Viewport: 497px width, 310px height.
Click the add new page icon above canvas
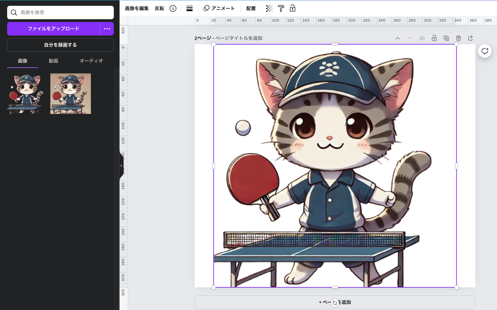pos(471,38)
